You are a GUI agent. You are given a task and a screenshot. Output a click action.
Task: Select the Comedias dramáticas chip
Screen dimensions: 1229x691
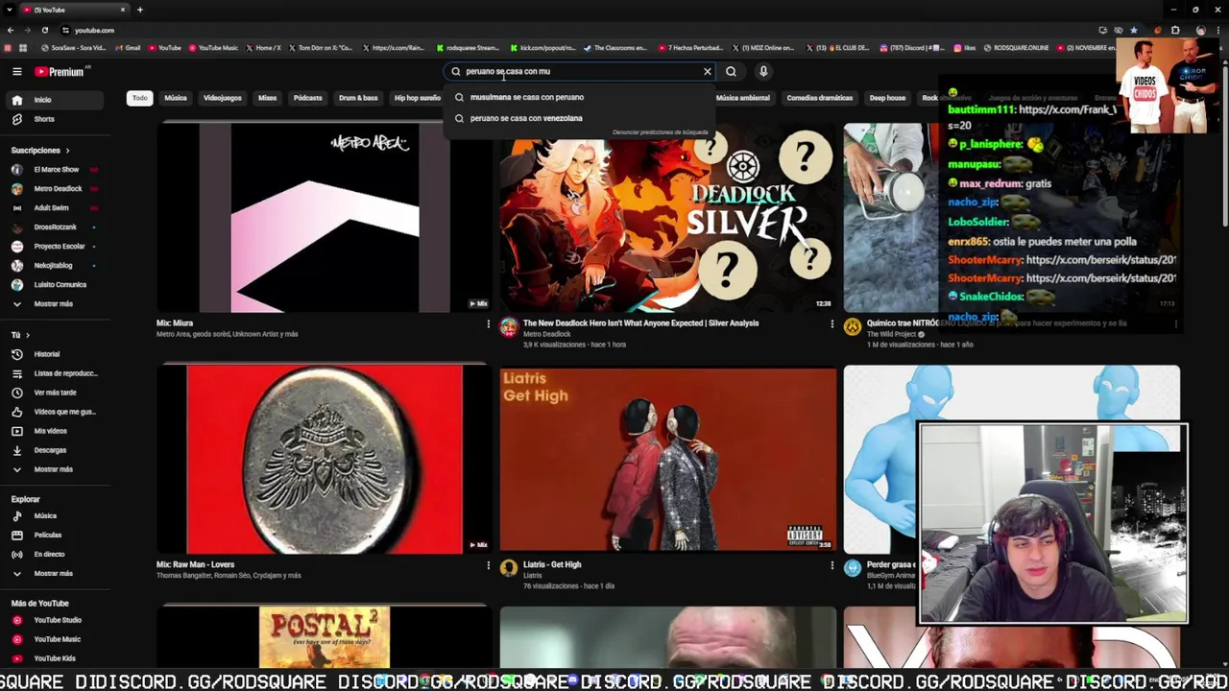click(819, 98)
